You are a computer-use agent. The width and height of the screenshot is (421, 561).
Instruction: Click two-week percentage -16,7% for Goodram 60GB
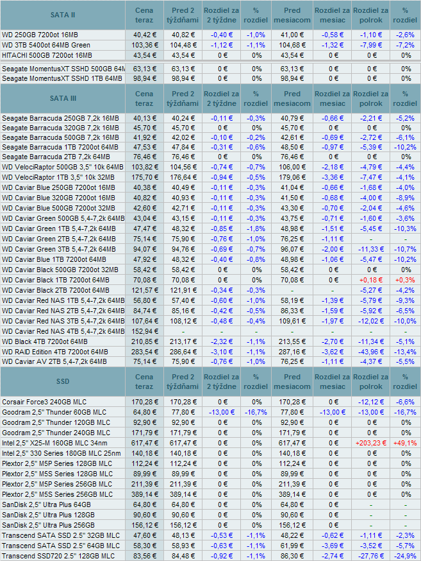click(256, 412)
